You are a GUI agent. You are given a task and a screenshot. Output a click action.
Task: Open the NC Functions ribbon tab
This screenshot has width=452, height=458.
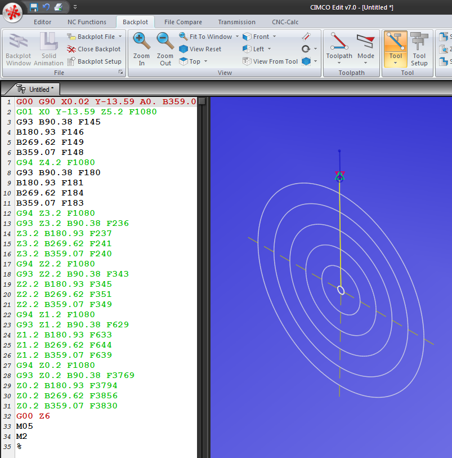pyautogui.click(x=87, y=22)
